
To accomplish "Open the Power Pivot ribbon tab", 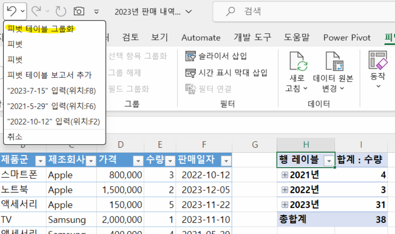I will tap(347, 38).
